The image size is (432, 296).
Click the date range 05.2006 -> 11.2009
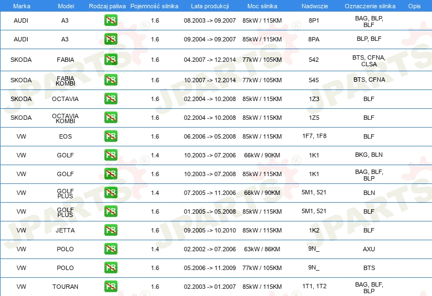(210, 268)
